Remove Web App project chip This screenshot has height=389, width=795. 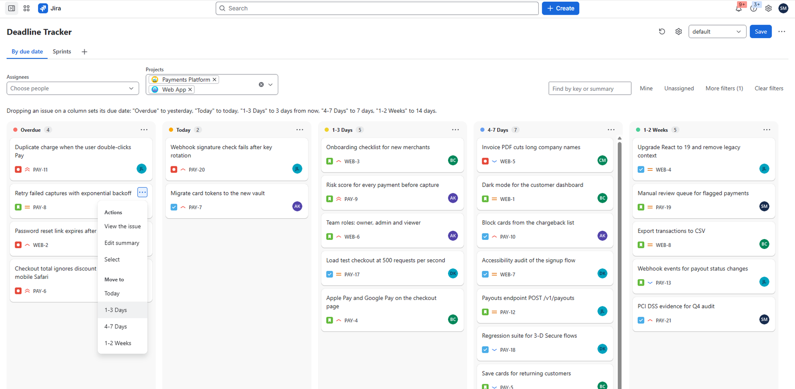(190, 89)
